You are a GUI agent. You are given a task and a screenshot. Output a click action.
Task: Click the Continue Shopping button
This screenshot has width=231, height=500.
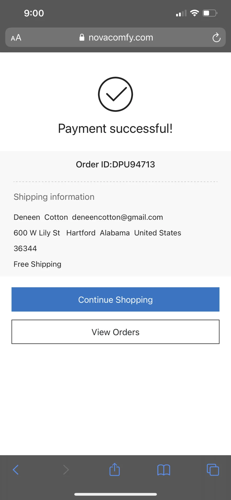tap(115, 299)
